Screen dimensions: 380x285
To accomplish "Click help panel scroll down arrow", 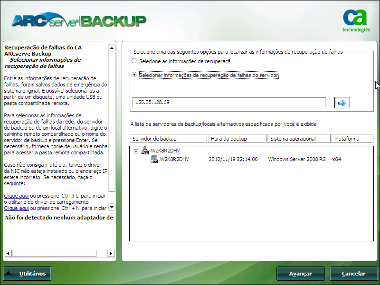I will coord(112,207).
